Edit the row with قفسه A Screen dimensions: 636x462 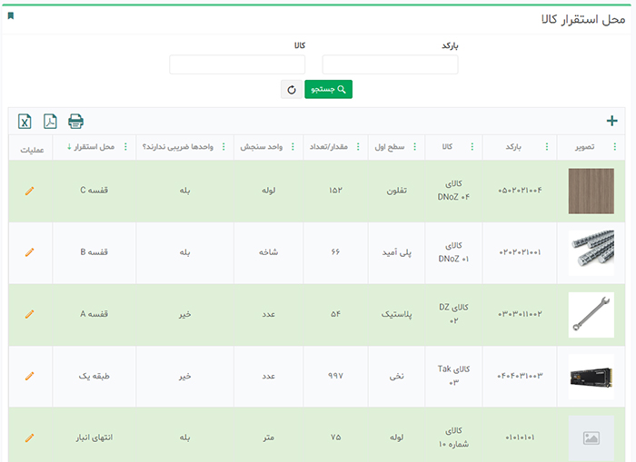(30, 314)
